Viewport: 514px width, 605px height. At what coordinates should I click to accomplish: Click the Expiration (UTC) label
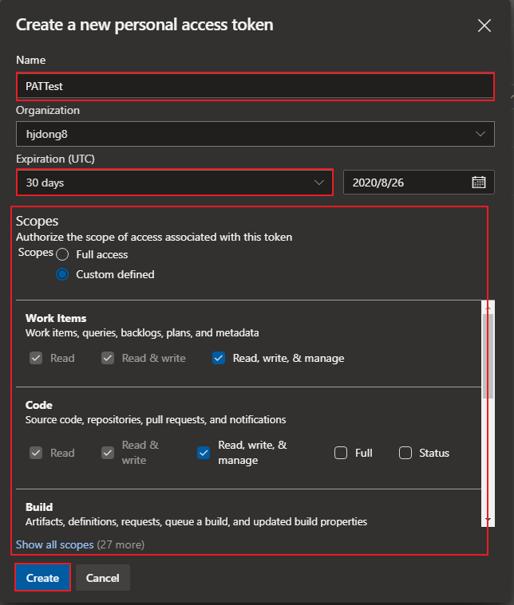click(55, 159)
